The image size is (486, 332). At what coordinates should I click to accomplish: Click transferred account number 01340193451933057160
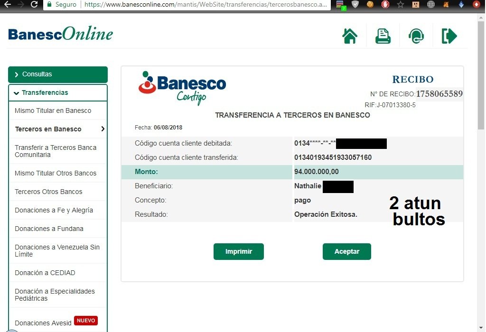[x=333, y=157]
